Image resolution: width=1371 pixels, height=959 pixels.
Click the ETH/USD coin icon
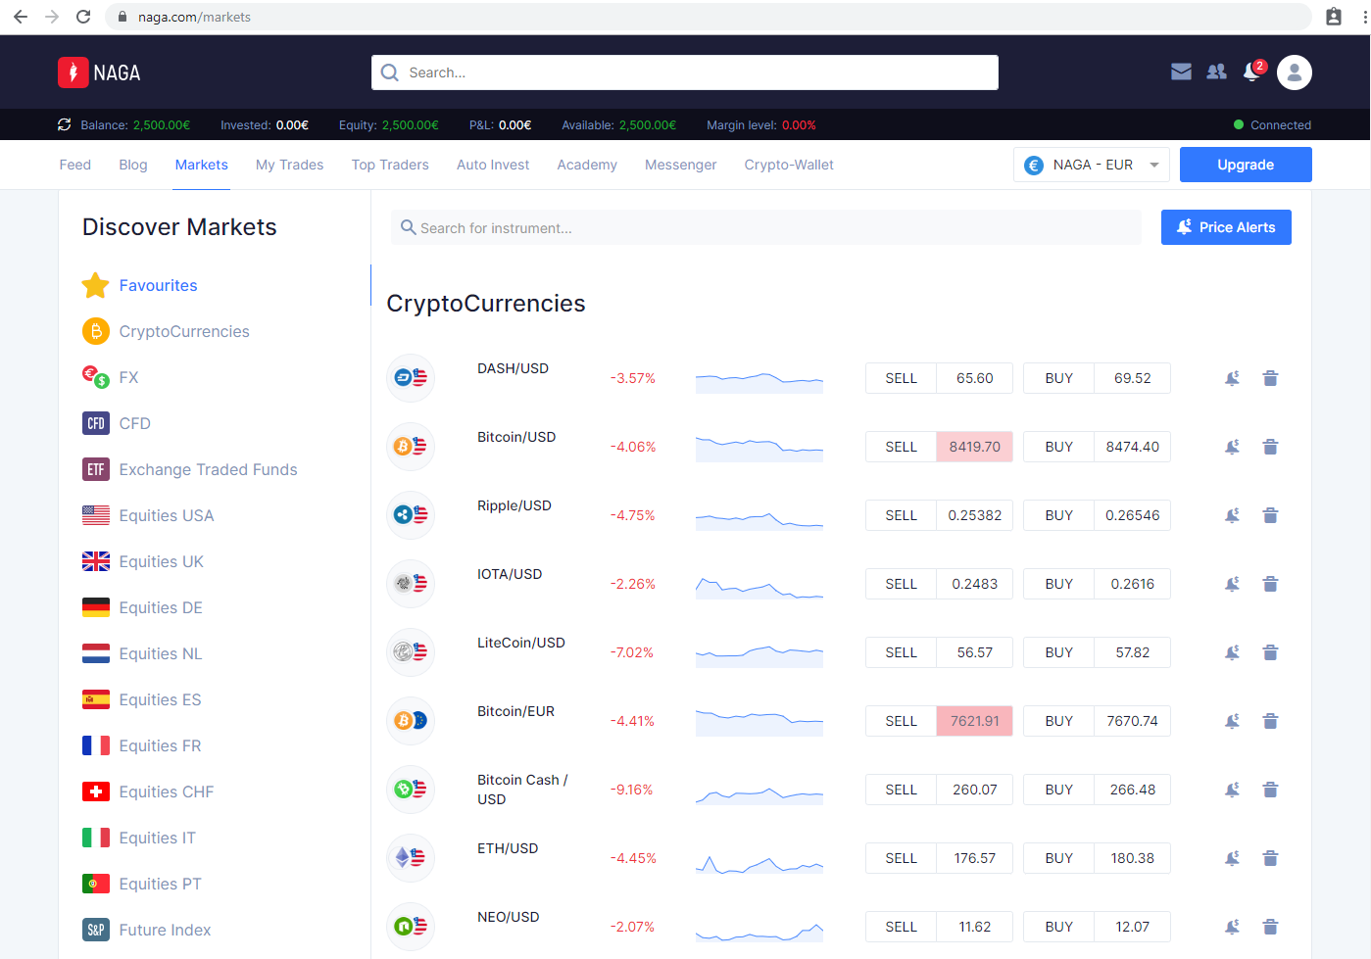[x=411, y=858]
